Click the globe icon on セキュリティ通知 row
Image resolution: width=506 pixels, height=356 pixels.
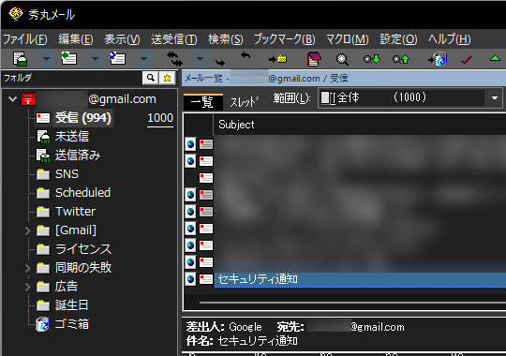[190, 279]
